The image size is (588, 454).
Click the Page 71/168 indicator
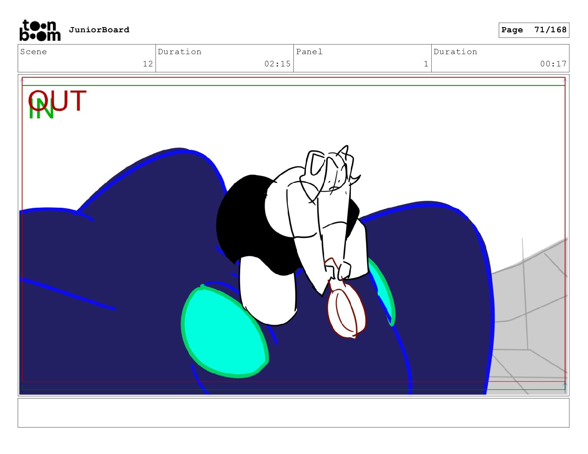pyautogui.click(x=534, y=30)
